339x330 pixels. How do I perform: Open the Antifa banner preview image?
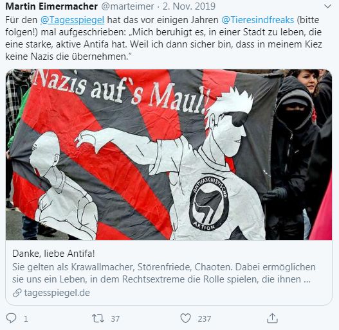pos(169,155)
